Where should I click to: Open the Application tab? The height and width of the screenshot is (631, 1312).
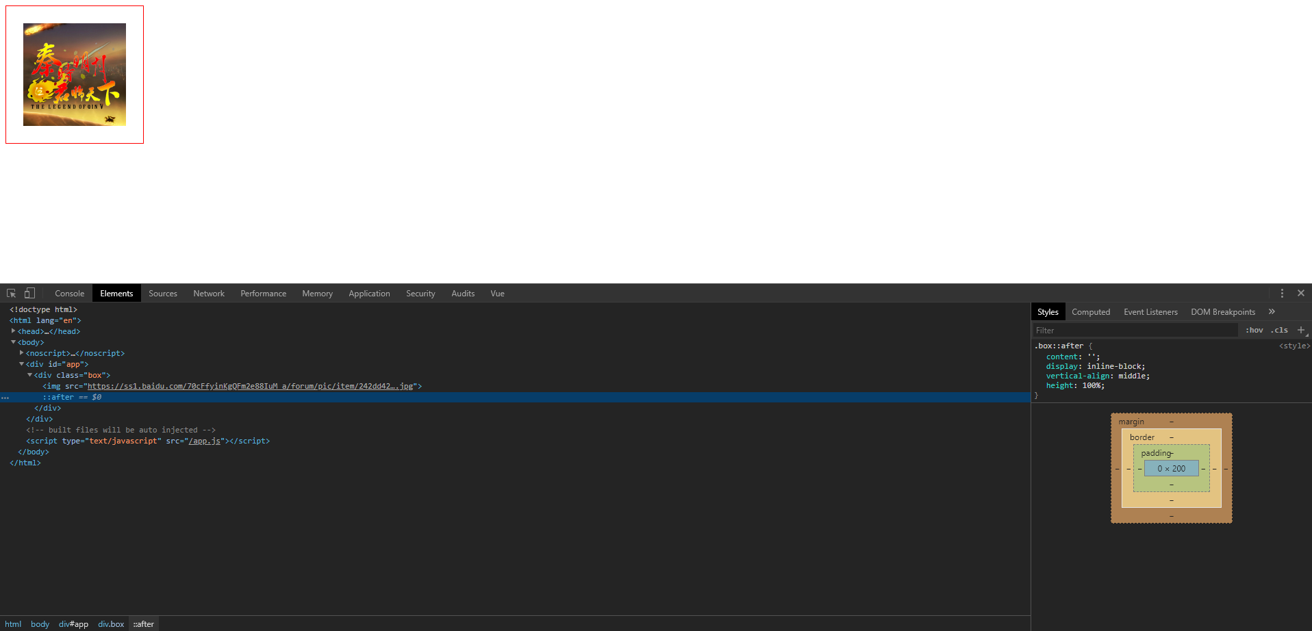369,293
